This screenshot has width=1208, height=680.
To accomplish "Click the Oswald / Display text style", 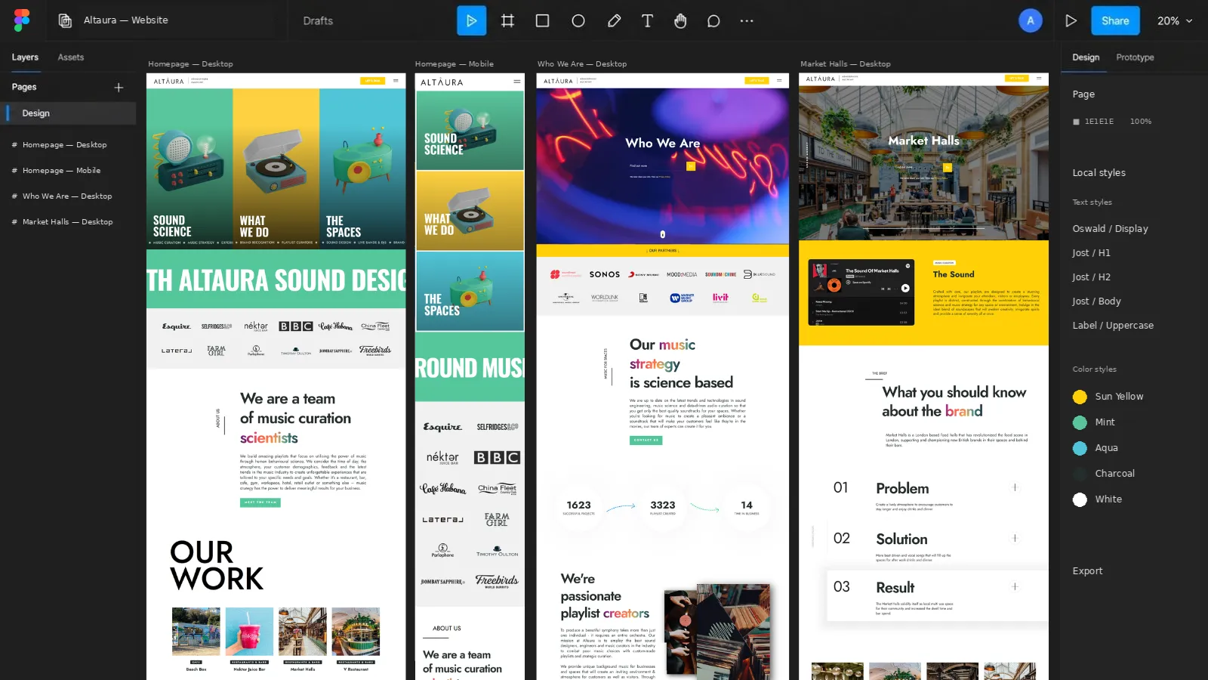I will point(1110,229).
